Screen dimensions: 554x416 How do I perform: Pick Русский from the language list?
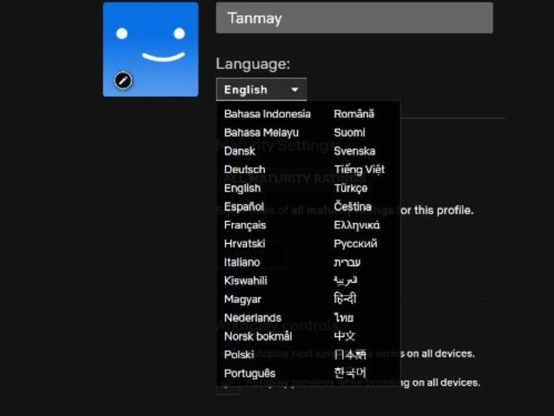point(355,244)
